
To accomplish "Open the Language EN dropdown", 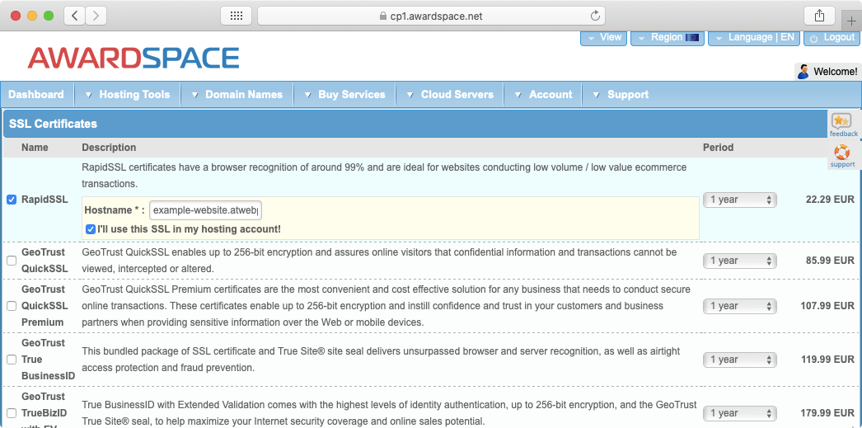I will [x=753, y=38].
